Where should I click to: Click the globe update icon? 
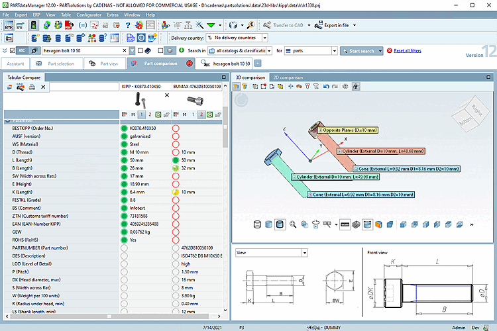pos(46,25)
